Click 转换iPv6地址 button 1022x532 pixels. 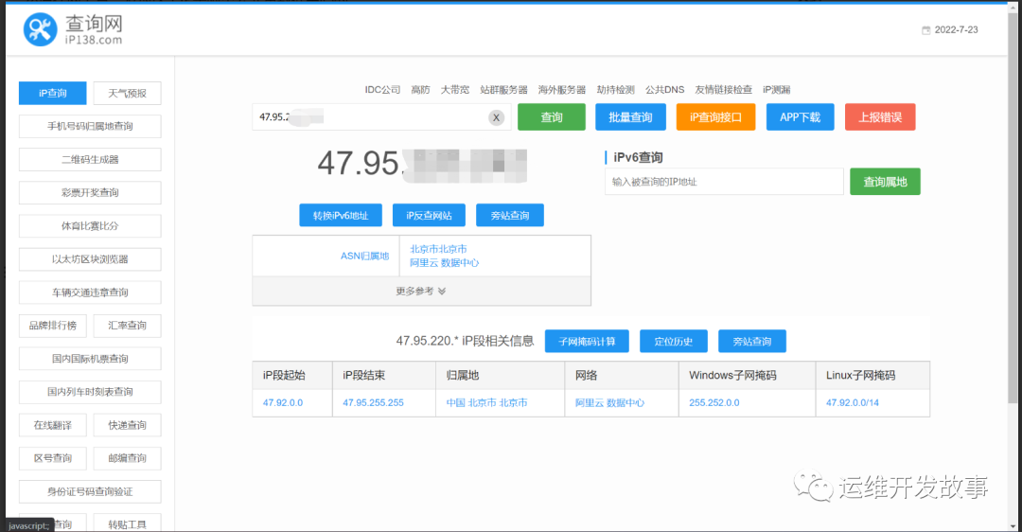tap(340, 216)
